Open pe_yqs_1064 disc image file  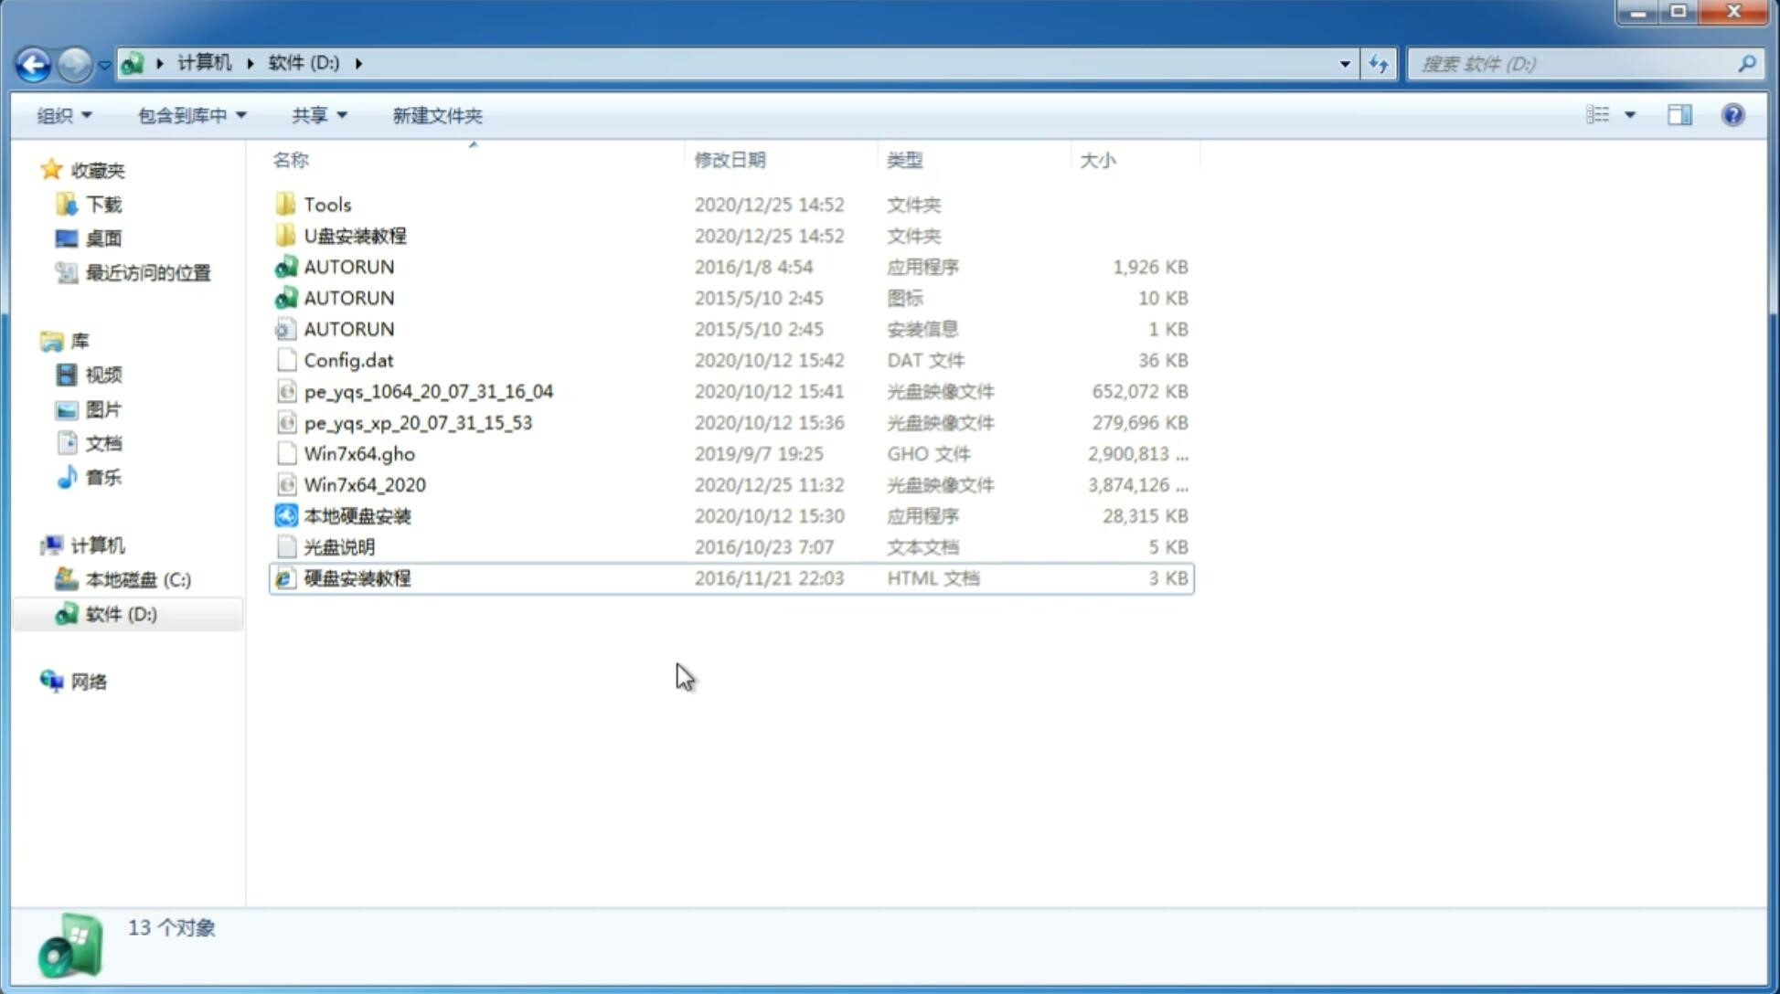coord(428,391)
